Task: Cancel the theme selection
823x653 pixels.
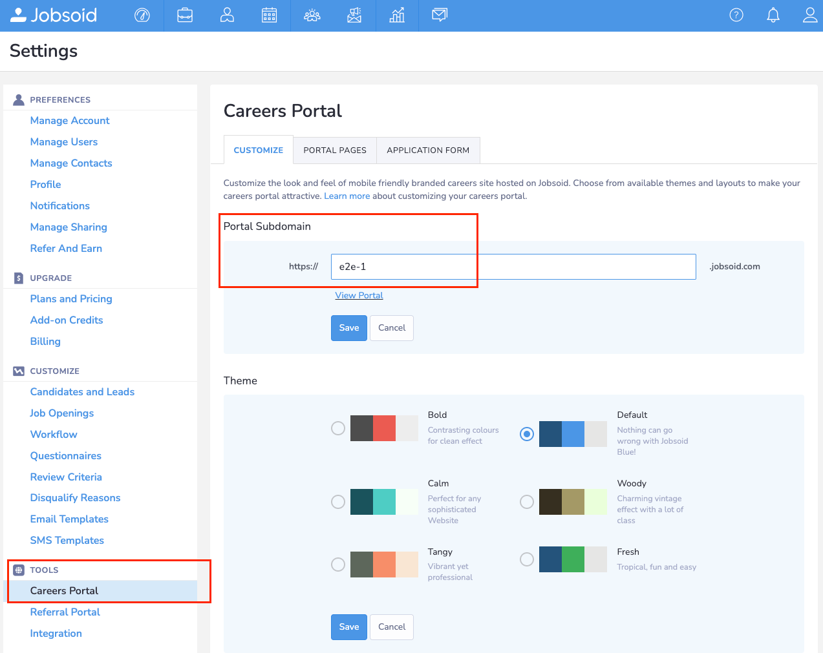Action: click(392, 627)
